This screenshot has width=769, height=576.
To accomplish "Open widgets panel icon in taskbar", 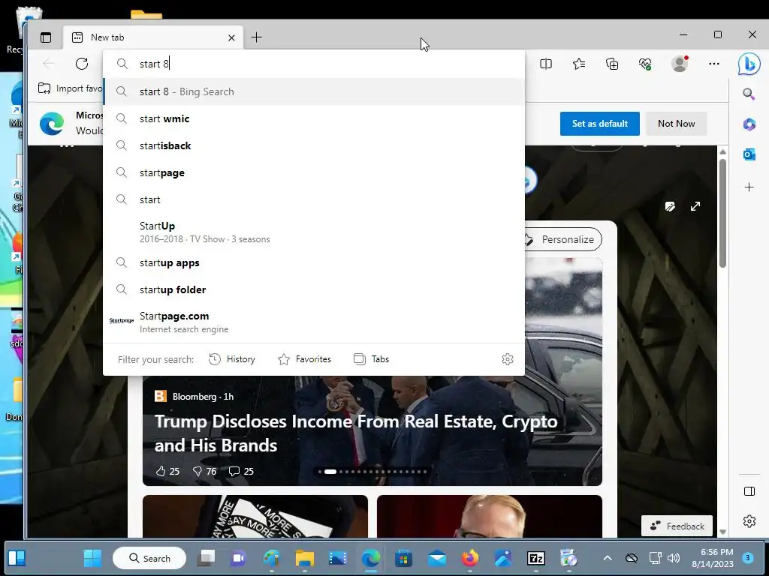I will coord(17,558).
